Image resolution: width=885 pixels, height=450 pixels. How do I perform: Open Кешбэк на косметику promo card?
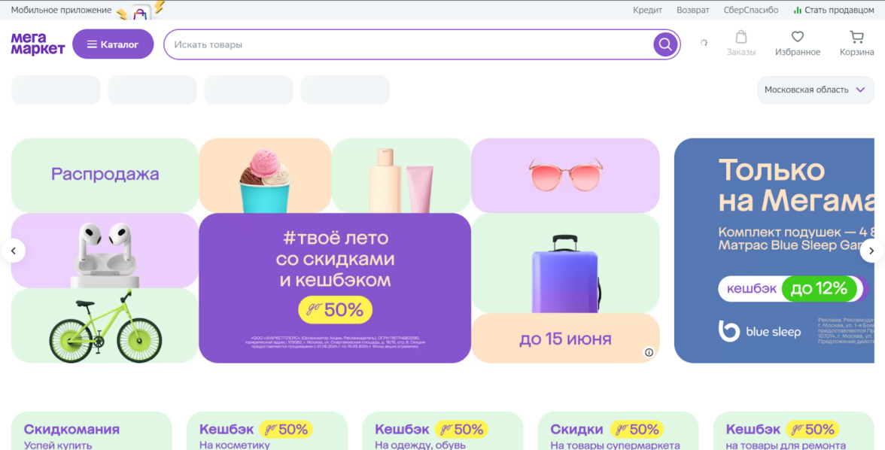tap(266, 431)
